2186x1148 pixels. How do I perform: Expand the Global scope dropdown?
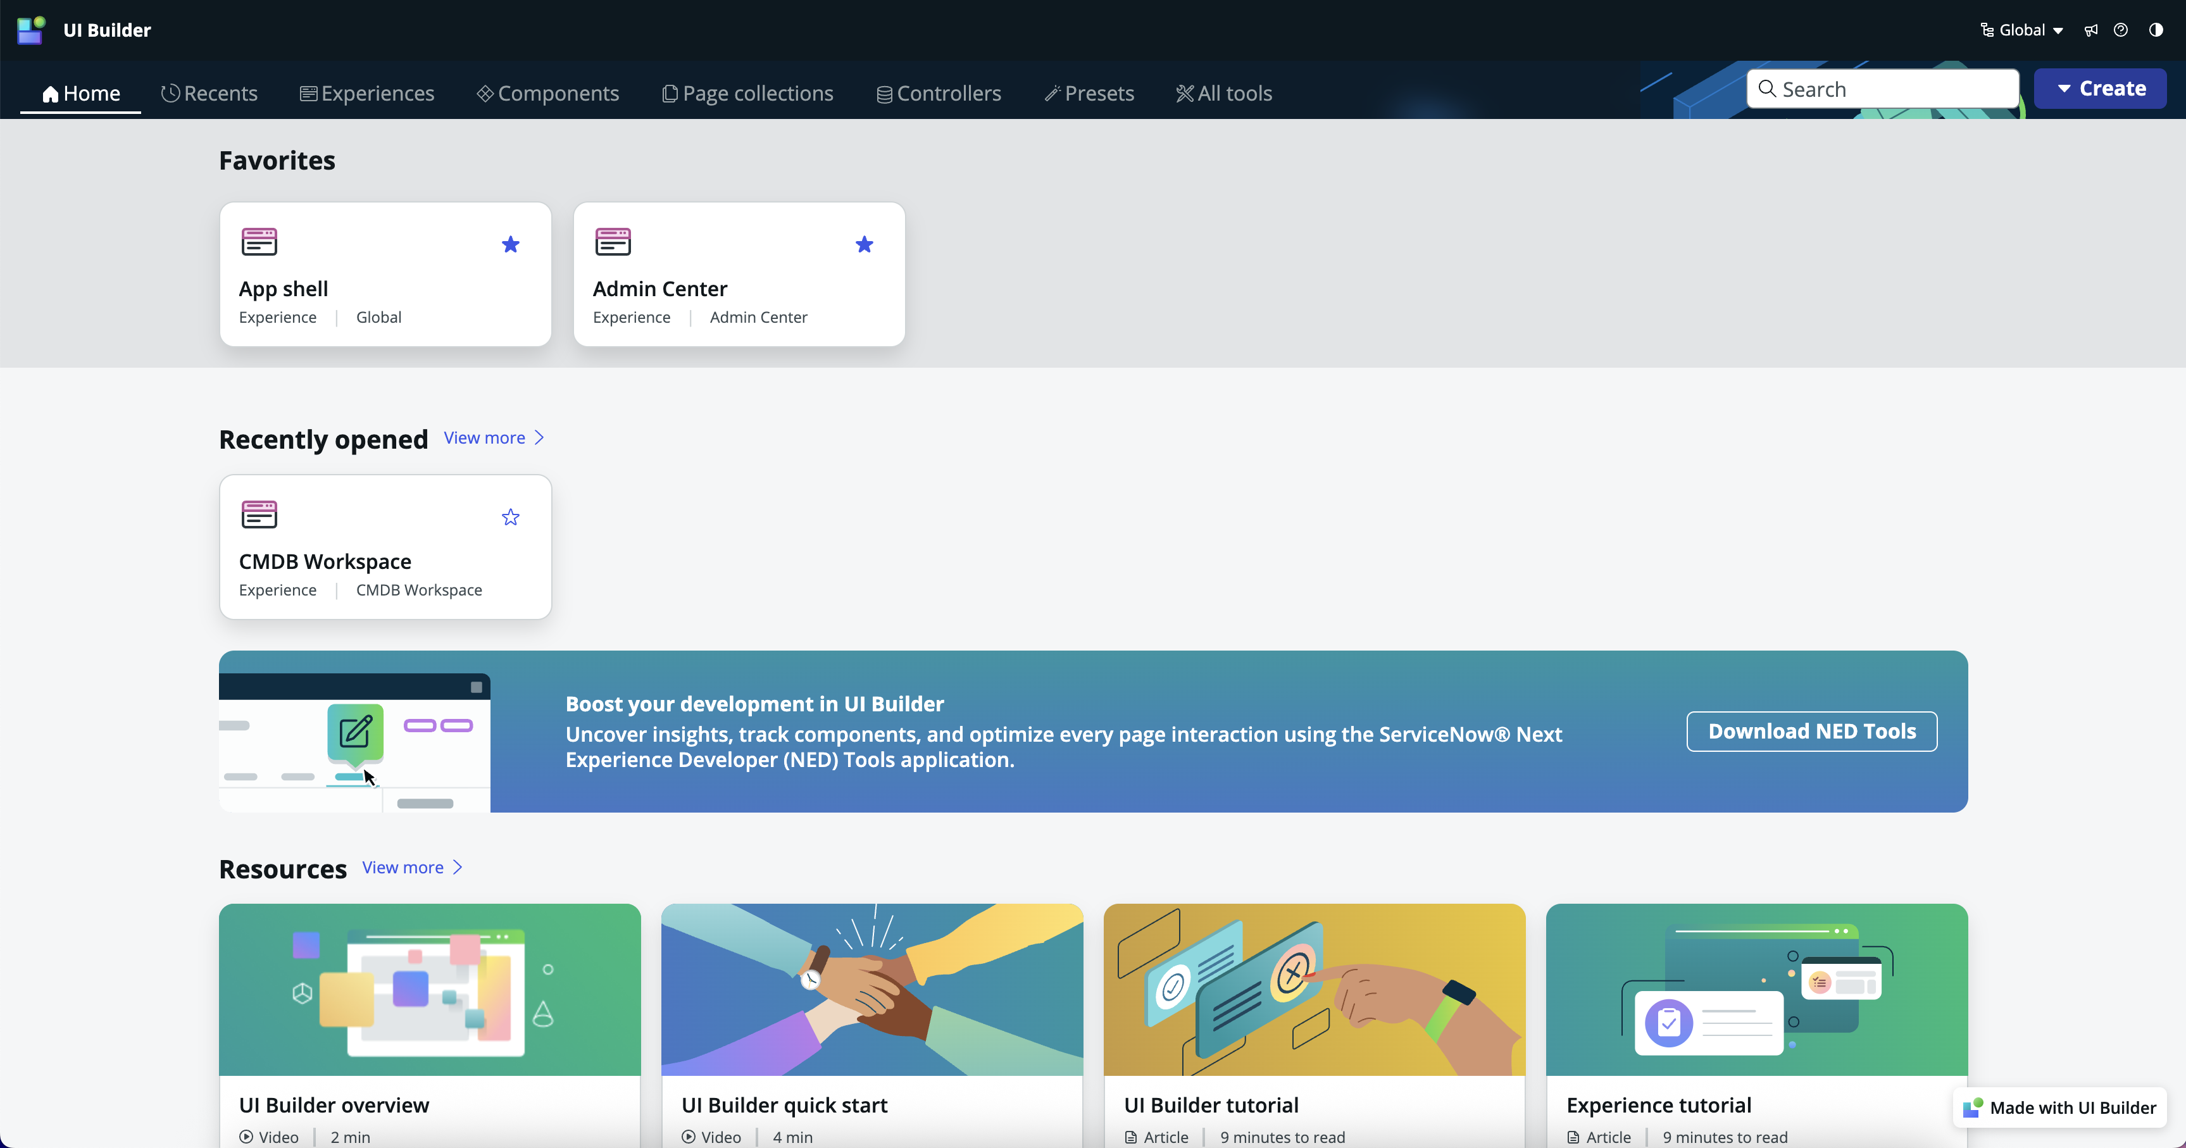pyautogui.click(x=2022, y=30)
